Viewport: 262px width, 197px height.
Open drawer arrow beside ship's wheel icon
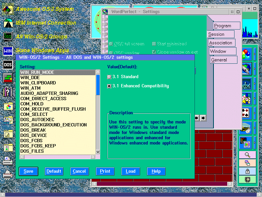pyautogui.click(x=255, y=83)
